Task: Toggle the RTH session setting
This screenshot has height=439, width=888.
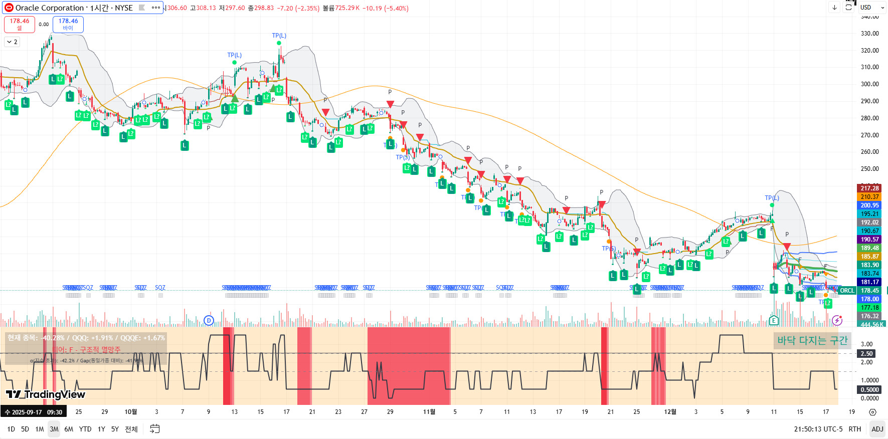Action: click(x=855, y=429)
